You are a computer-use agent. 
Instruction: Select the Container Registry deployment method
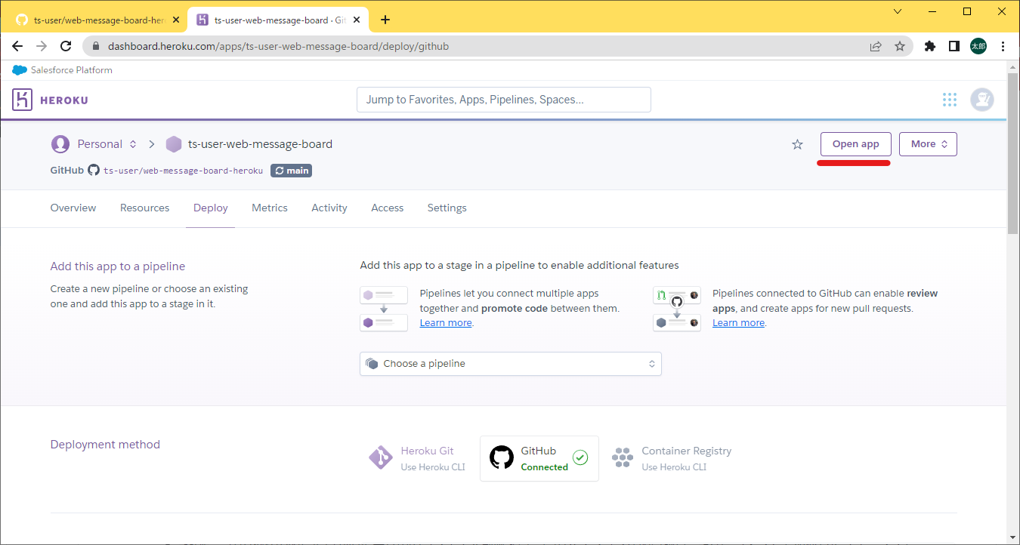[672, 458]
